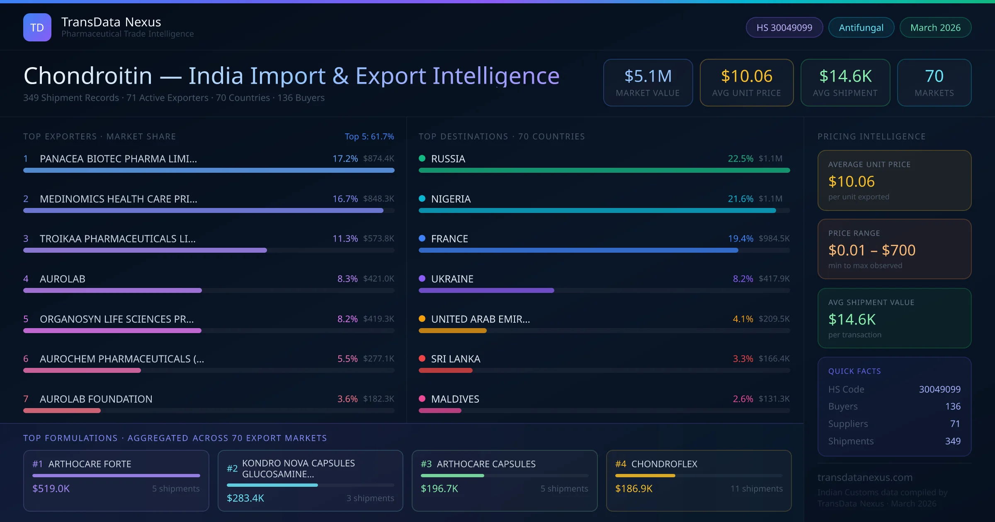This screenshot has width=995, height=522.
Task: Click the red dot beside Sri Lanka
Action: click(x=422, y=358)
